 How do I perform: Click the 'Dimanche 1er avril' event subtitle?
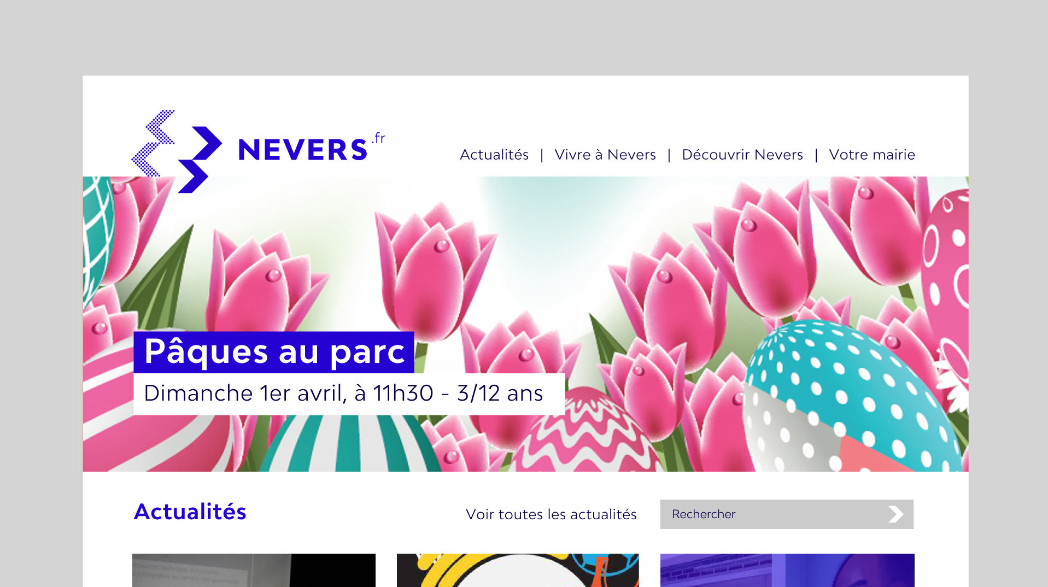tap(343, 392)
